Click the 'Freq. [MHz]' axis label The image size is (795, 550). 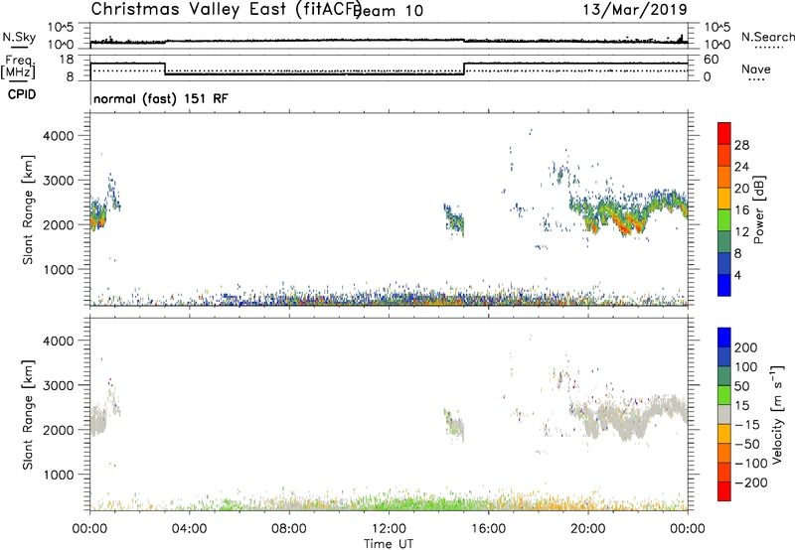(19, 67)
